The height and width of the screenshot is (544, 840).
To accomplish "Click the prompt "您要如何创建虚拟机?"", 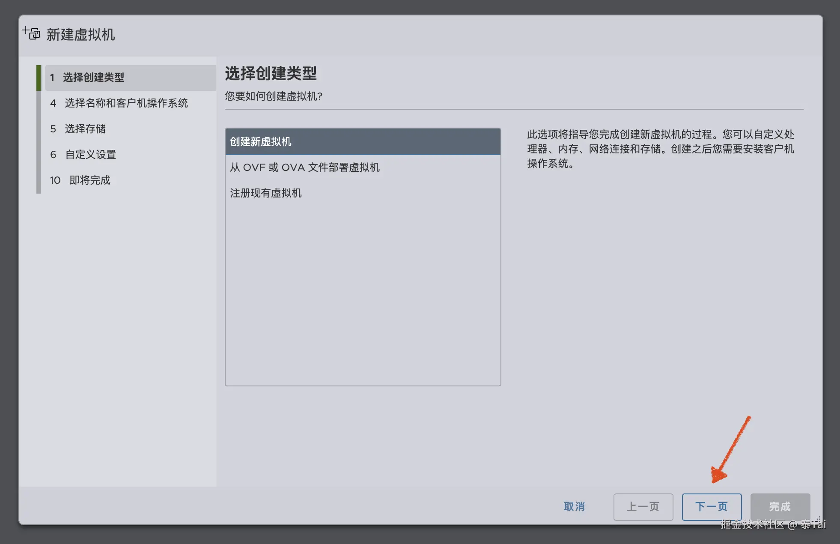I will tap(274, 97).
